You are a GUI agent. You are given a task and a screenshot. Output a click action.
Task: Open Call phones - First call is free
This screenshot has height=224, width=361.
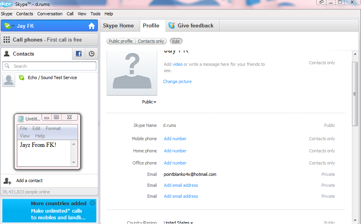pos(49,40)
